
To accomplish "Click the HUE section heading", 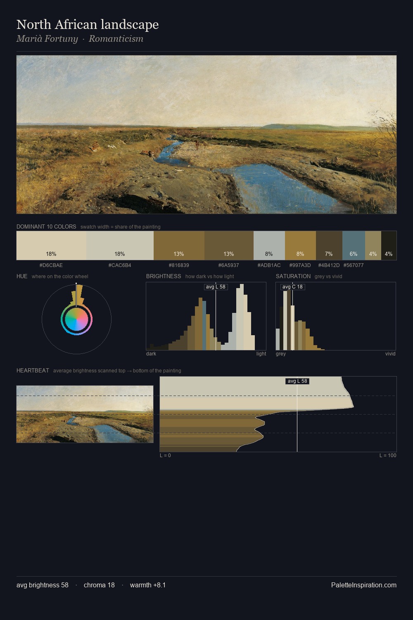I will pyautogui.click(x=22, y=276).
